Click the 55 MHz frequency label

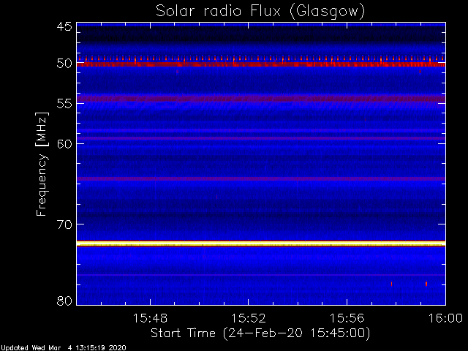[x=64, y=104]
